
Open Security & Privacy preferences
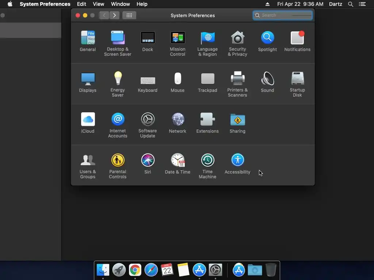click(x=237, y=43)
